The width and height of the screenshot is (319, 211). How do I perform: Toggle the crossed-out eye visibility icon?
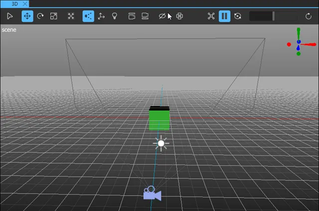[x=162, y=16]
